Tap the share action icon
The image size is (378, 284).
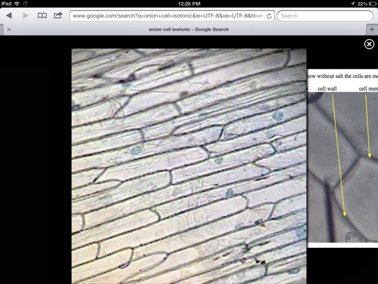point(58,15)
